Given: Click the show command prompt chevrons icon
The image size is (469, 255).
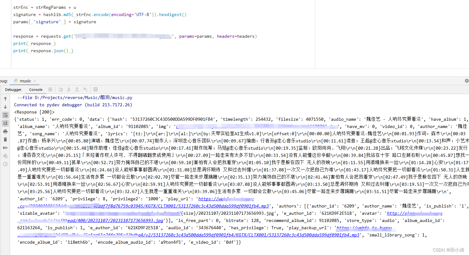Looking at the screenshot, I should [5, 148].
